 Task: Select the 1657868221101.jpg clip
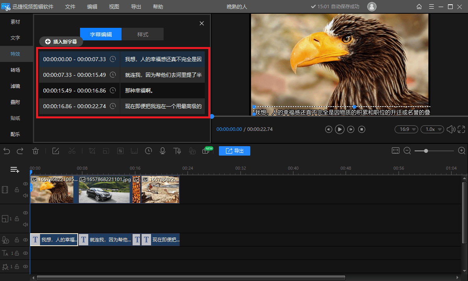105,189
